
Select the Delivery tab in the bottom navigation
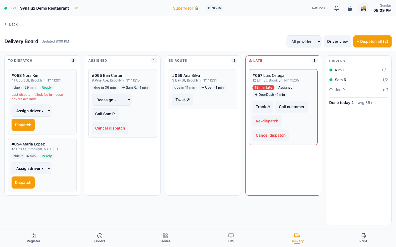tap(297, 238)
